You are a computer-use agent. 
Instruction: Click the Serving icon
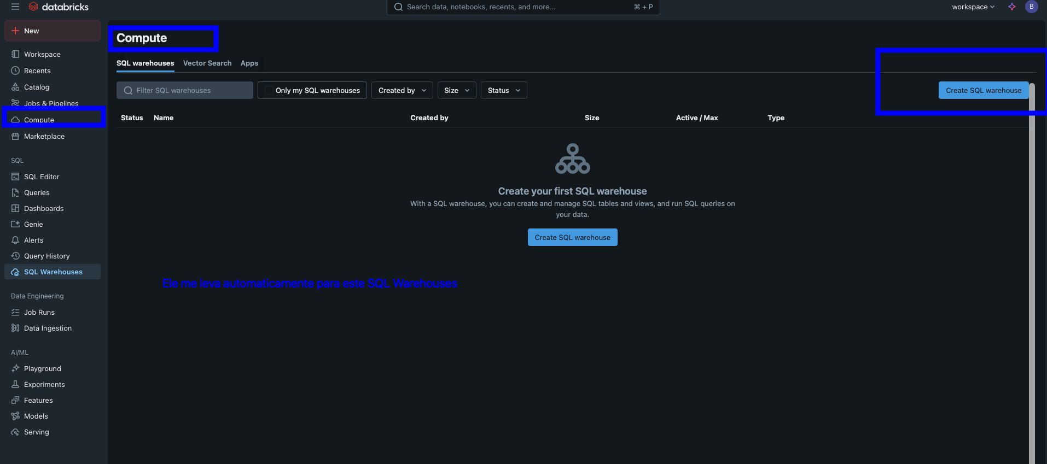tap(15, 432)
